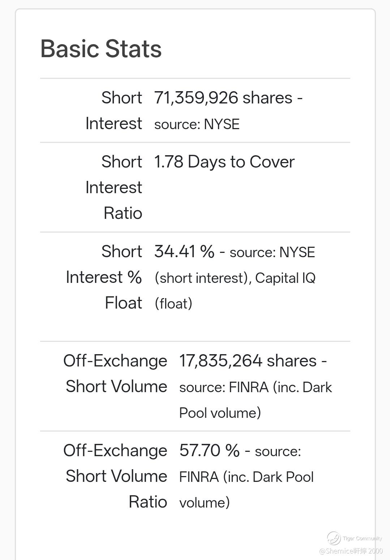Screen dimensions: 390x560
Task: Click the "Tiger Community" watermark text
Action: [362, 538]
